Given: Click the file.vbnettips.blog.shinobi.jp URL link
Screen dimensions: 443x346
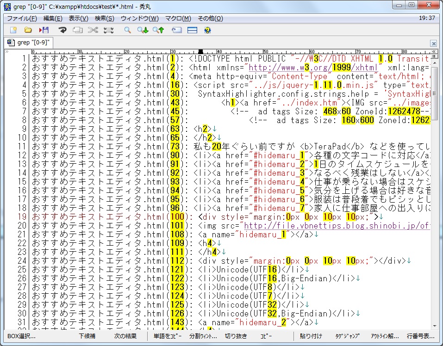Looking at the screenshot, I should click(337, 226).
